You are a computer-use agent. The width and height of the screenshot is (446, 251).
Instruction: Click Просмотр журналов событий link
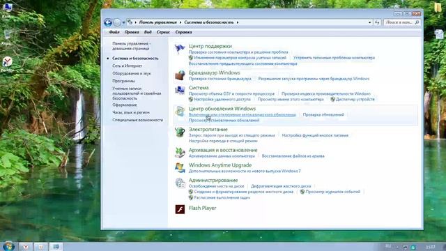333,192
